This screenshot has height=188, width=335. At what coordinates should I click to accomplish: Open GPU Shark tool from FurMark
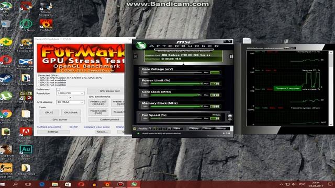coord(71,112)
